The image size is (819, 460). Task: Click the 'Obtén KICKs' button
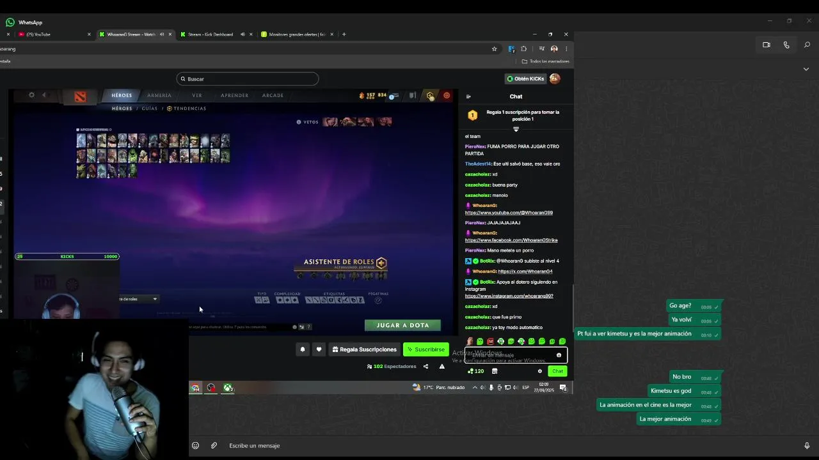[525, 79]
